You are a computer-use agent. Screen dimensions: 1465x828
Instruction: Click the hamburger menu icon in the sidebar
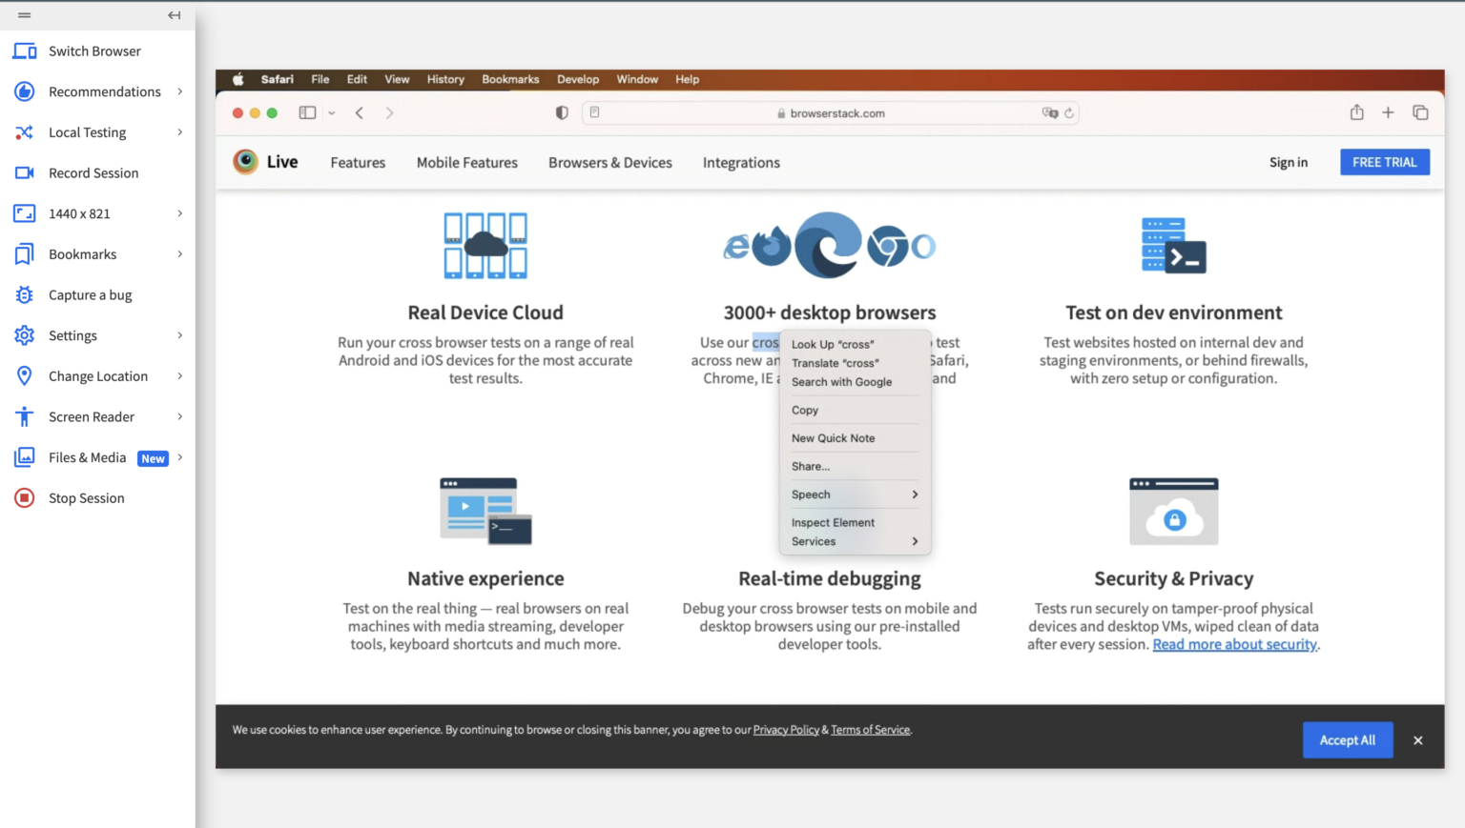pyautogui.click(x=25, y=15)
